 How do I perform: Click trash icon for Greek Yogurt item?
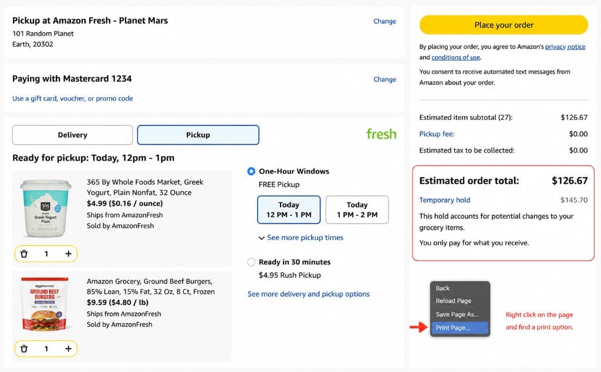coord(23,253)
